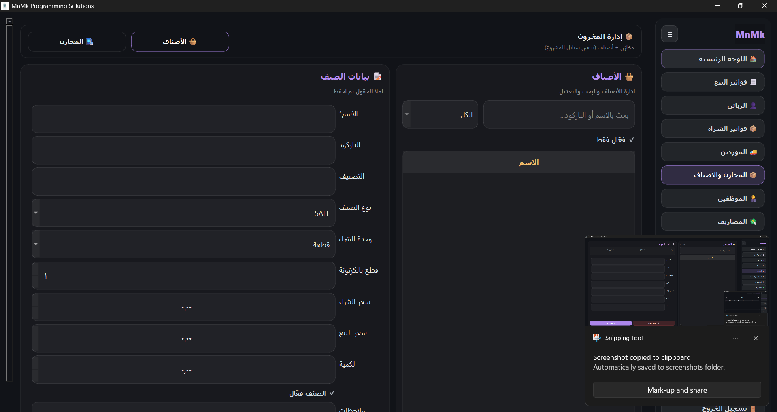Open المصاريف expenses page

[x=713, y=222]
